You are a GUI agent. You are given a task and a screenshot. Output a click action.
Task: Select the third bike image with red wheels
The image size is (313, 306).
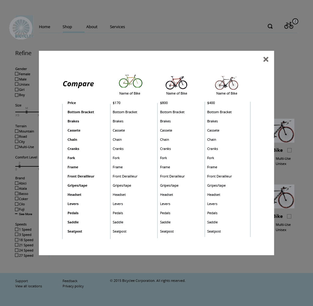(x=226, y=83)
